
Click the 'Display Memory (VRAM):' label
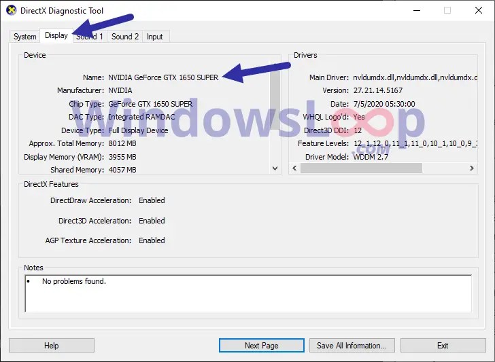point(64,157)
